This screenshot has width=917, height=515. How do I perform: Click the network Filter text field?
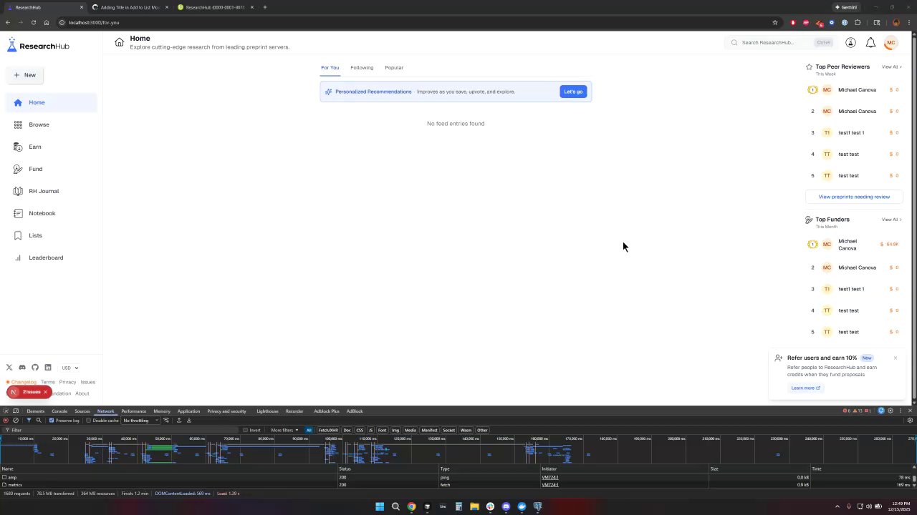122,431
